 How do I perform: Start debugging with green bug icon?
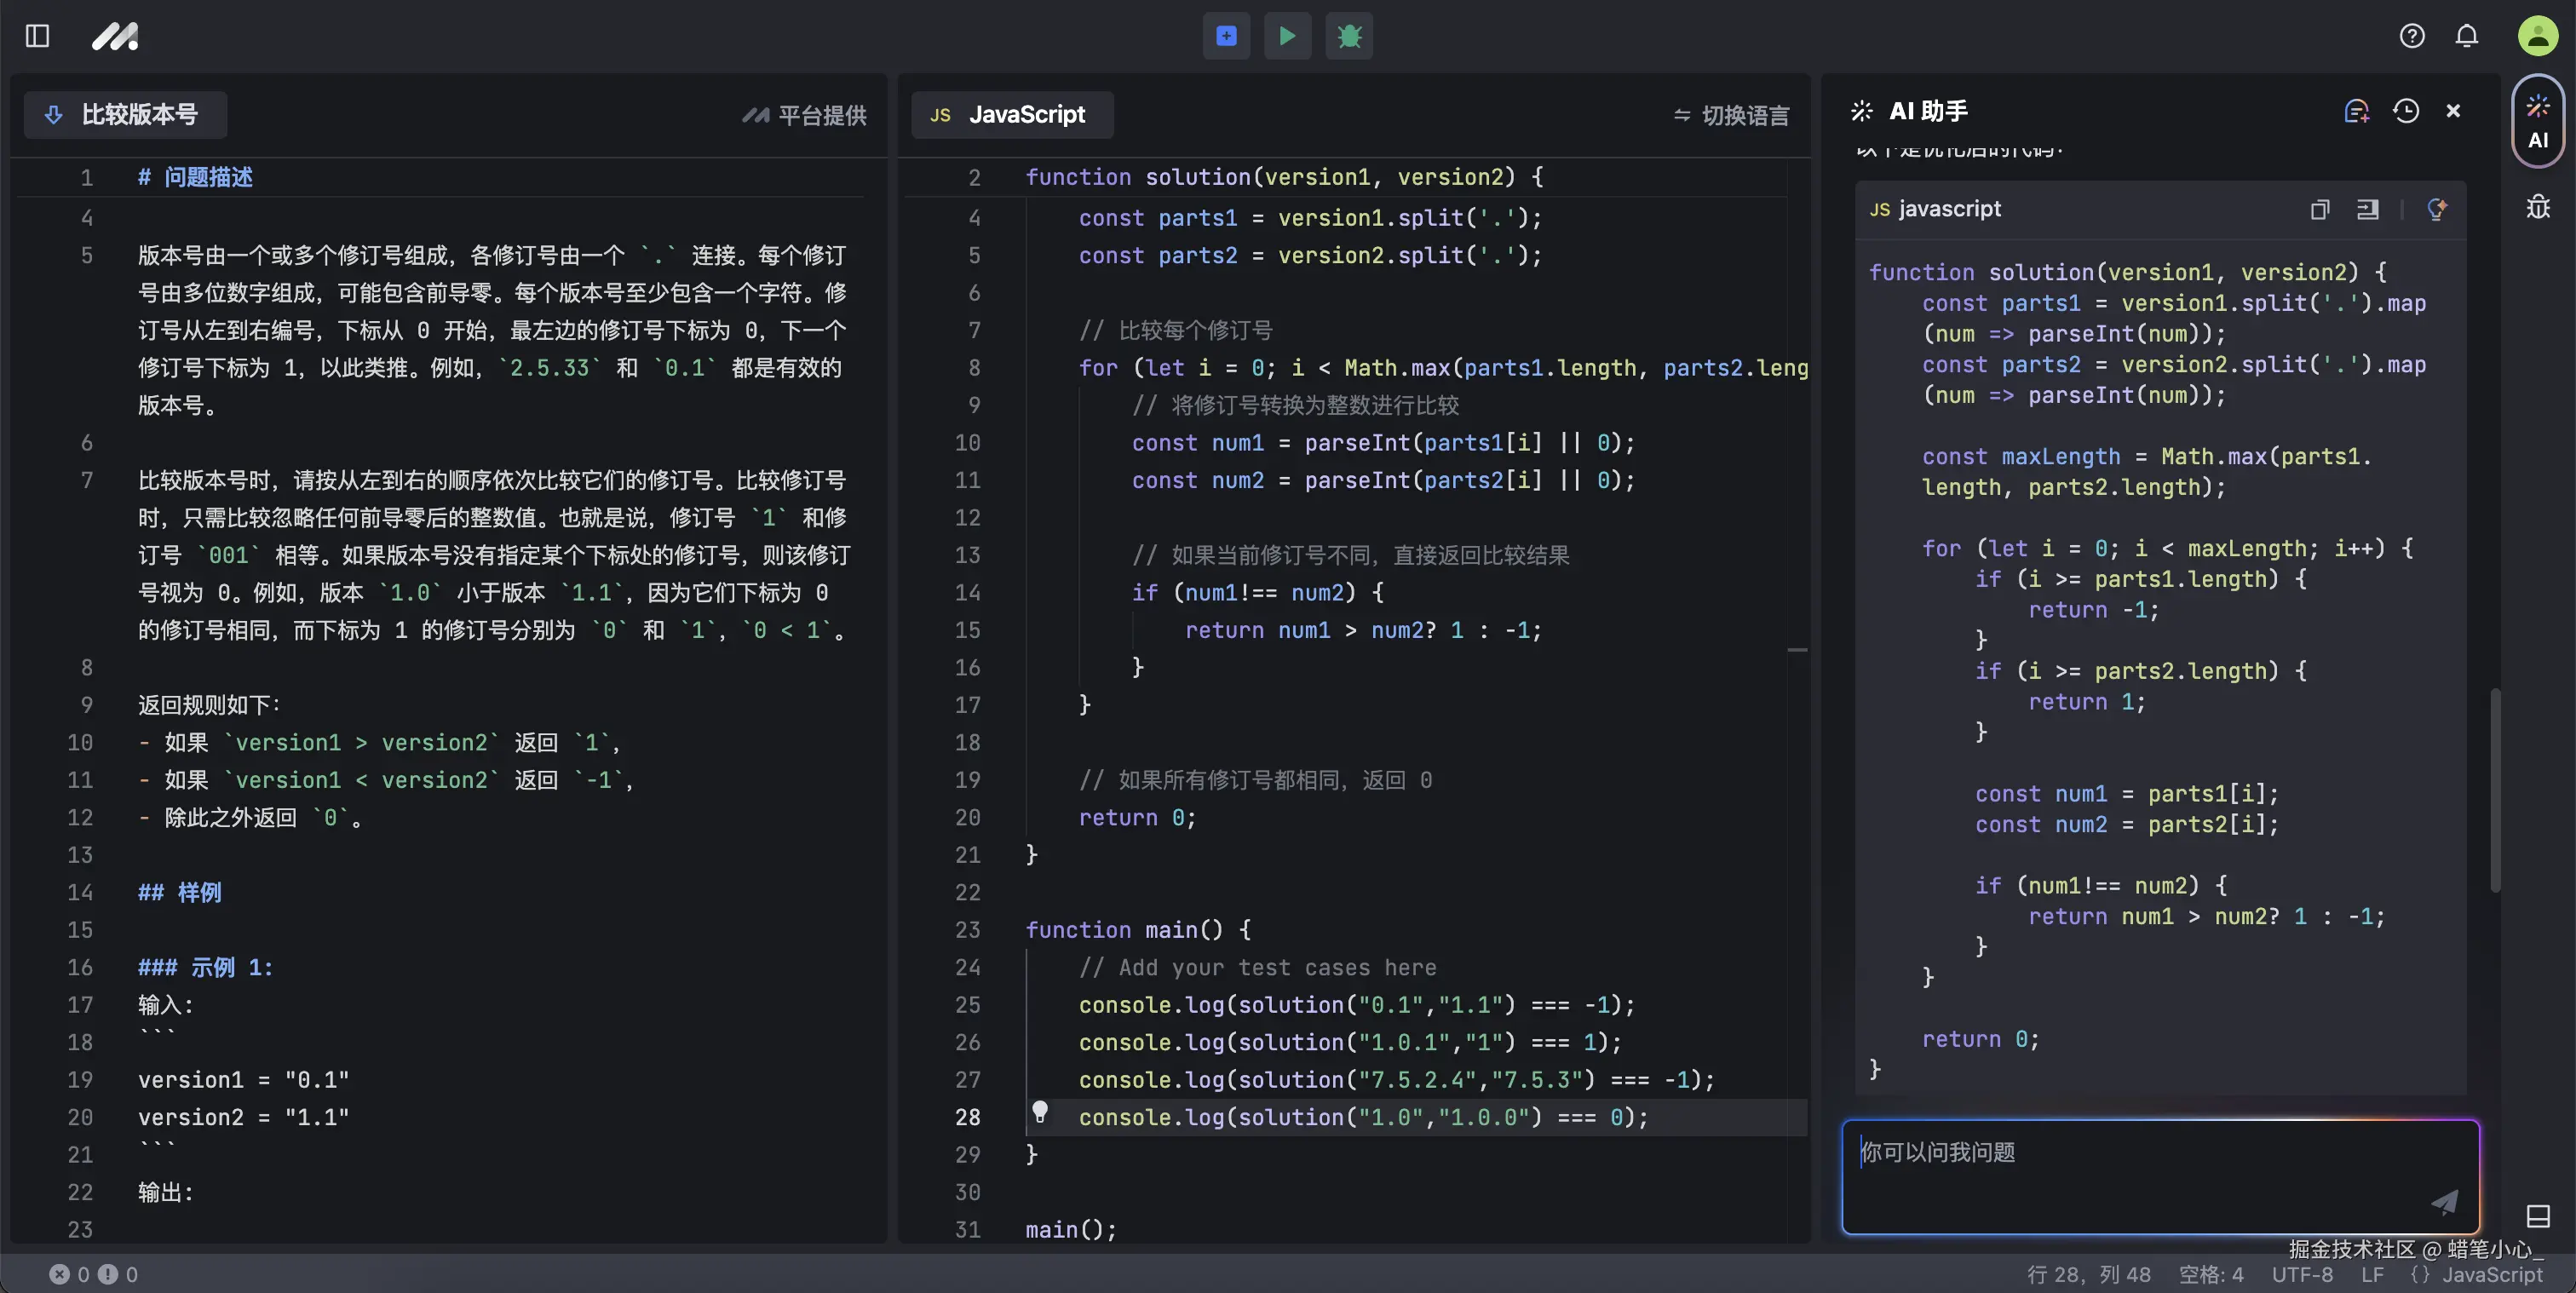pos(1349,36)
